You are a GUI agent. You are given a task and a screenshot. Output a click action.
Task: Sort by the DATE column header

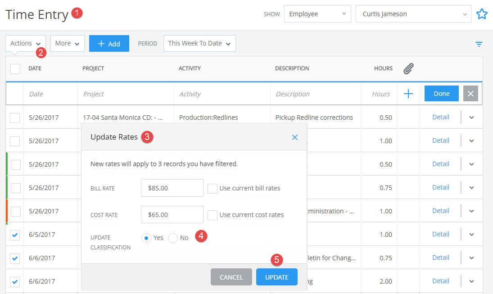(35, 68)
